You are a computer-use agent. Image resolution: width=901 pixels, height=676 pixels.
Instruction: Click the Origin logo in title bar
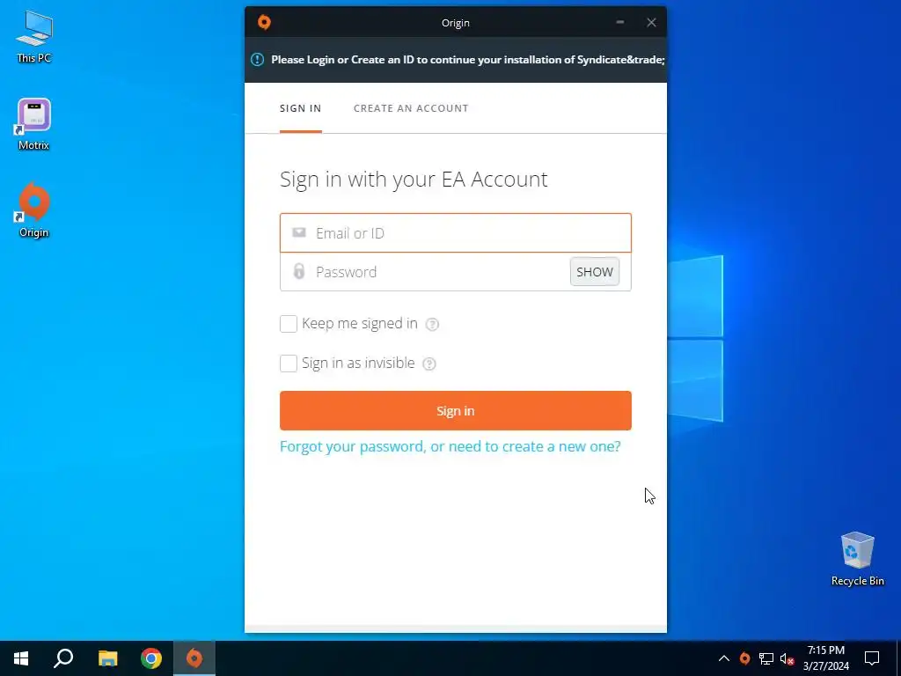pyautogui.click(x=264, y=22)
